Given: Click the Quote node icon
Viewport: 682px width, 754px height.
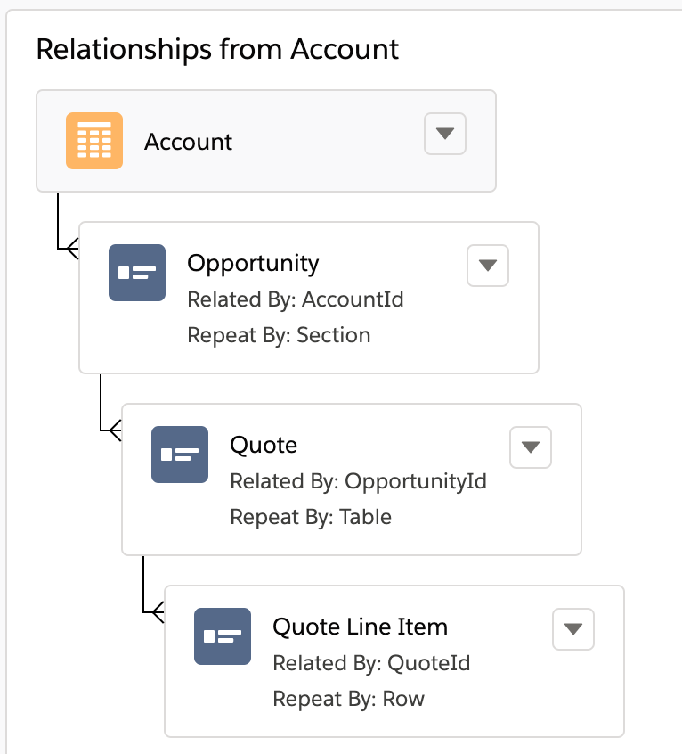Looking at the screenshot, I should pos(180,455).
